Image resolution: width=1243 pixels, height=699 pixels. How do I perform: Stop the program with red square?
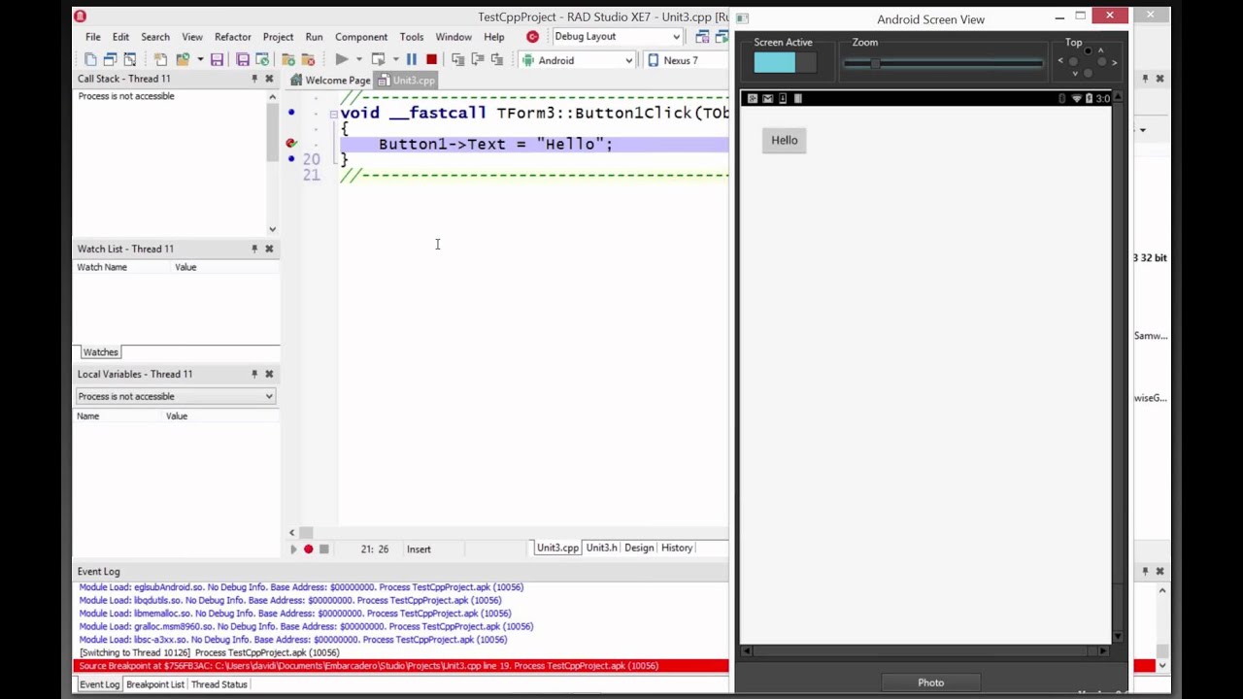click(x=431, y=60)
